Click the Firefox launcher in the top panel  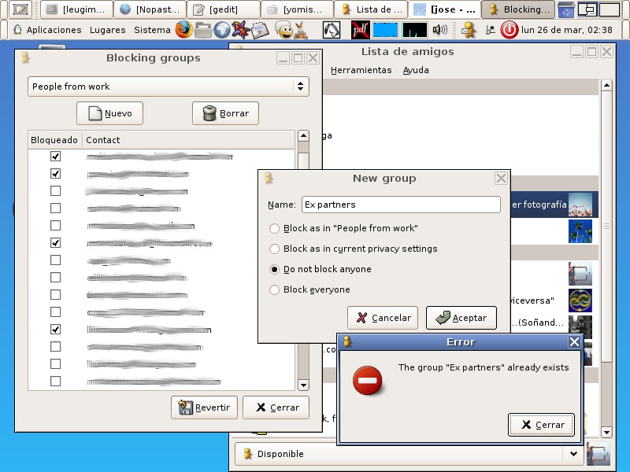(x=183, y=30)
